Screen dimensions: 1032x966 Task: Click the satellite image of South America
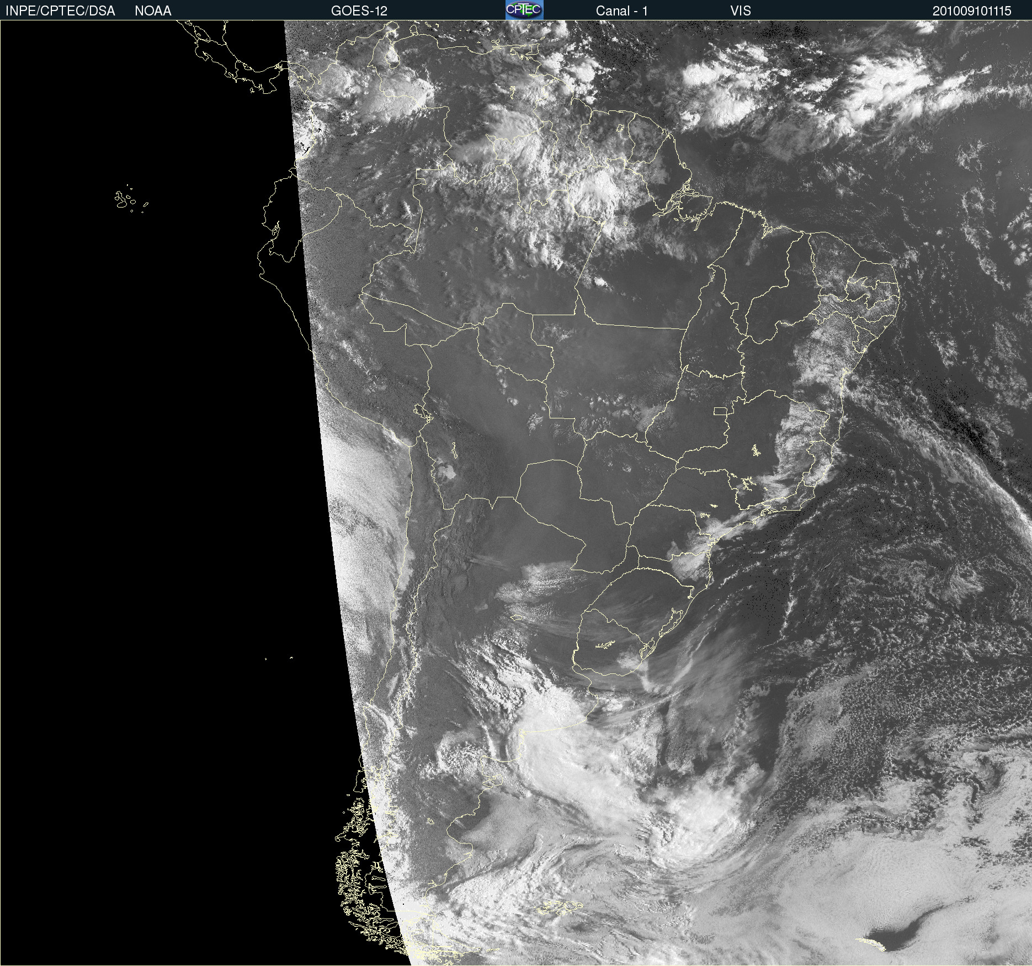click(x=516, y=493)
